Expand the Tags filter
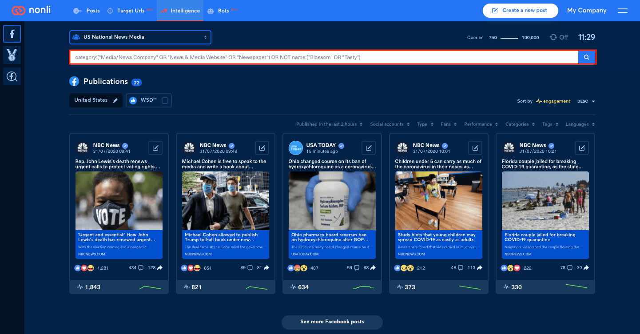Image resolution: width=640 pixels, height=334 pixels. coord(550,124)
